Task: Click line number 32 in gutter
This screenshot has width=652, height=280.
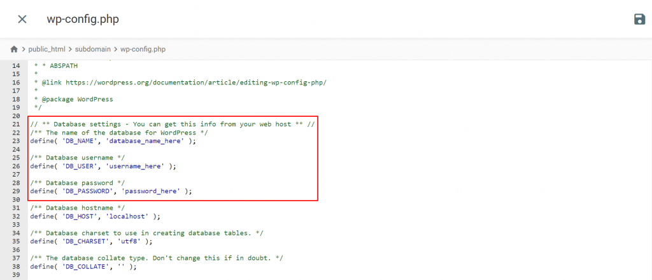Action: pos(16,216)
